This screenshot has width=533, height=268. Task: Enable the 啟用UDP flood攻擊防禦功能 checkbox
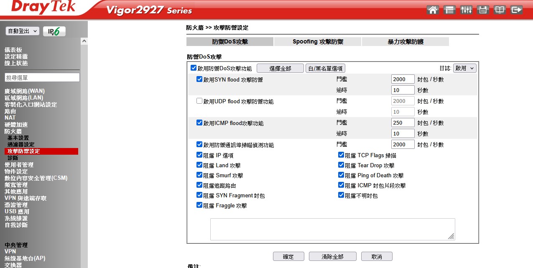tap(199, 101)
